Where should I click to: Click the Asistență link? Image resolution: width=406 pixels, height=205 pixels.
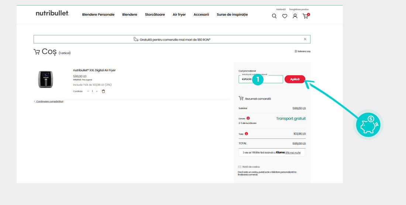(x=281, y=9)
